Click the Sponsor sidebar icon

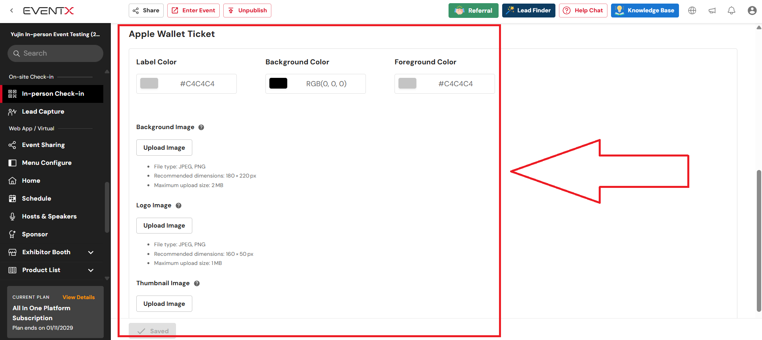click(12, 234)
